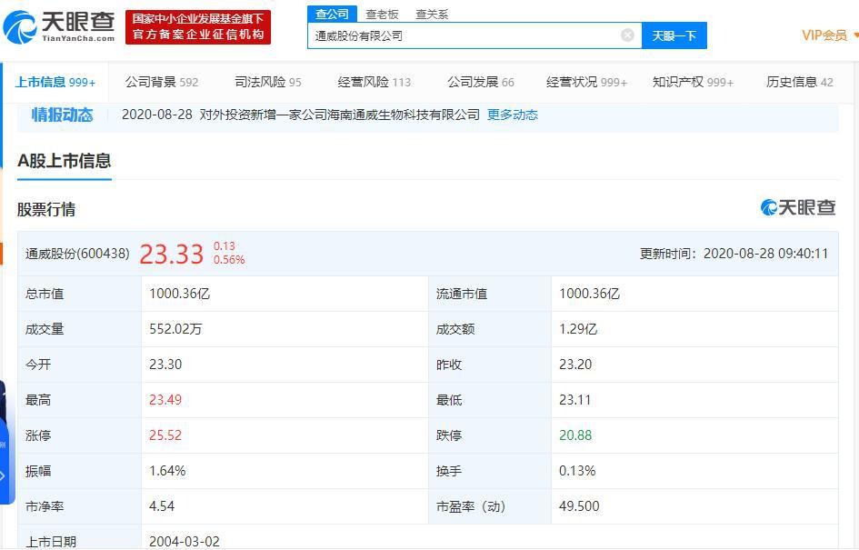This screenshot has width=859, height=550.
Task: Open the VIP会员 dropdown
Action: [x=828, y=35]
